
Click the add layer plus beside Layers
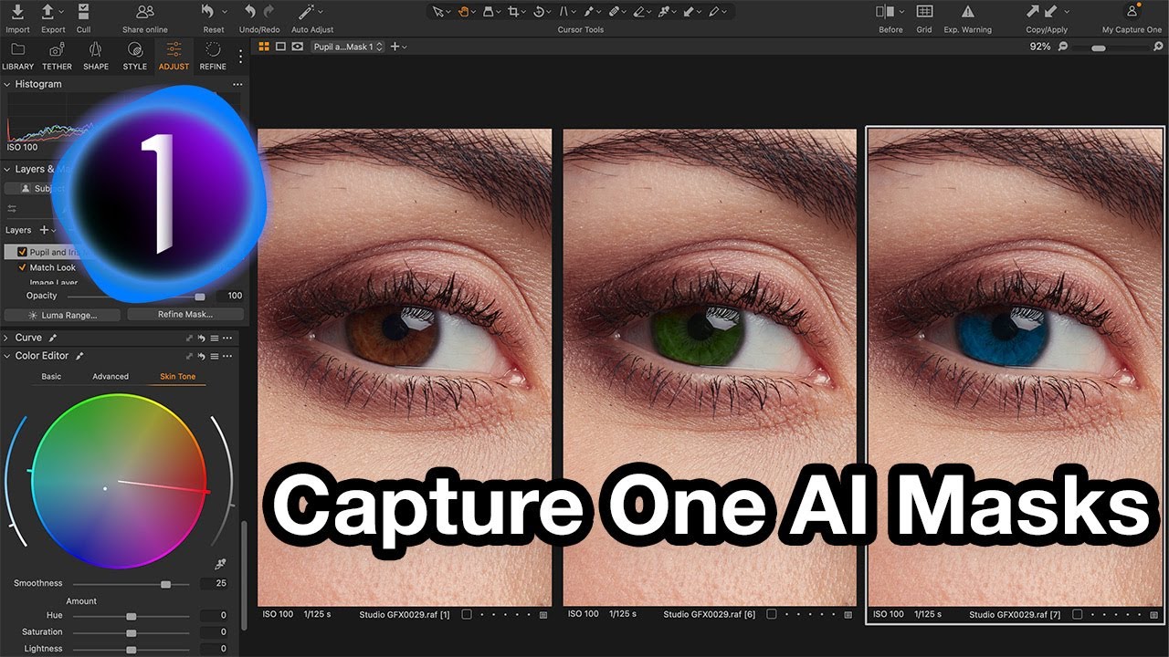coord(43,230)
